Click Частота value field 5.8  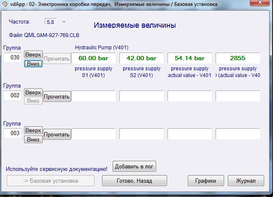(51, 22)
